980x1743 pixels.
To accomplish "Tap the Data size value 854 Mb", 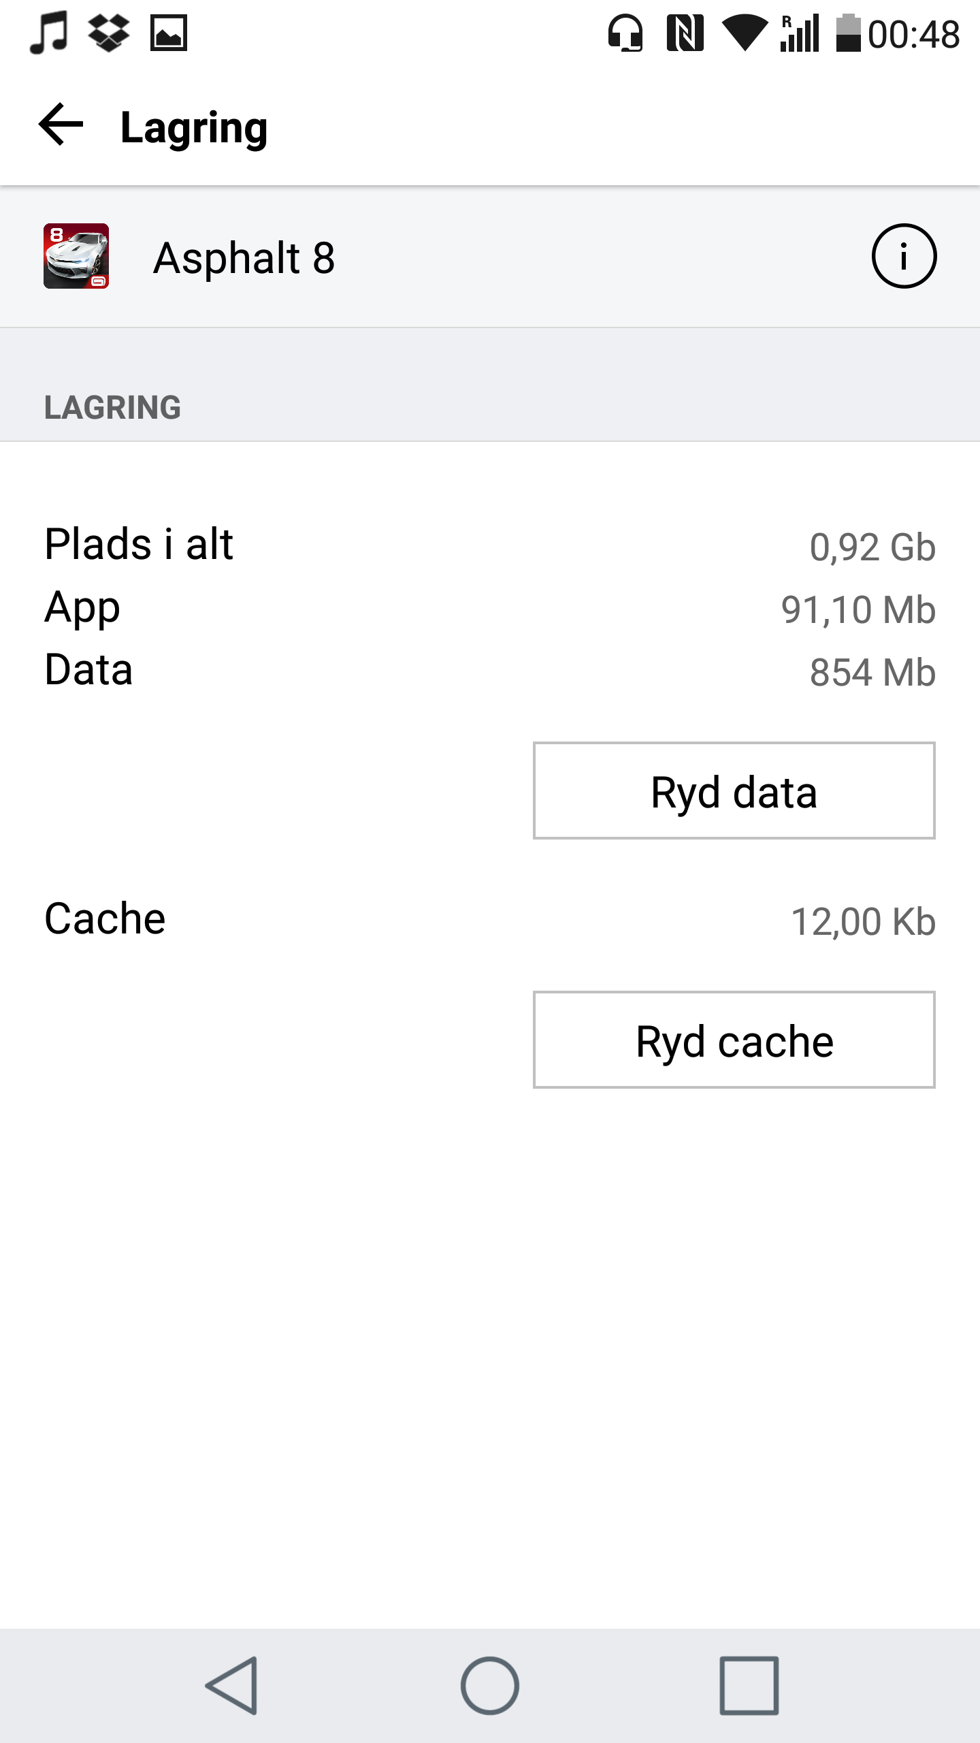I will pos(872,672).
